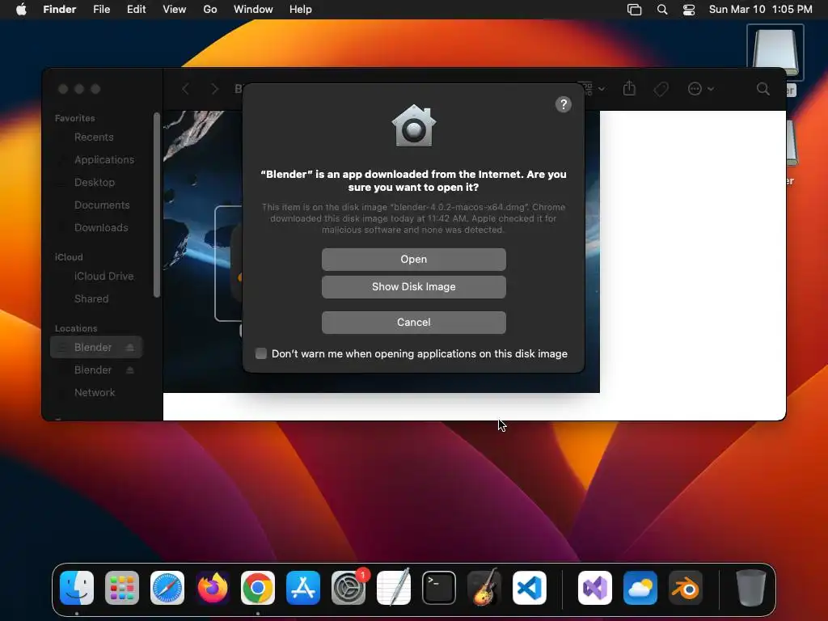This screenshot has height=621, width=828.
Task: Click the Open button in dialog
Action: point(413,260)
